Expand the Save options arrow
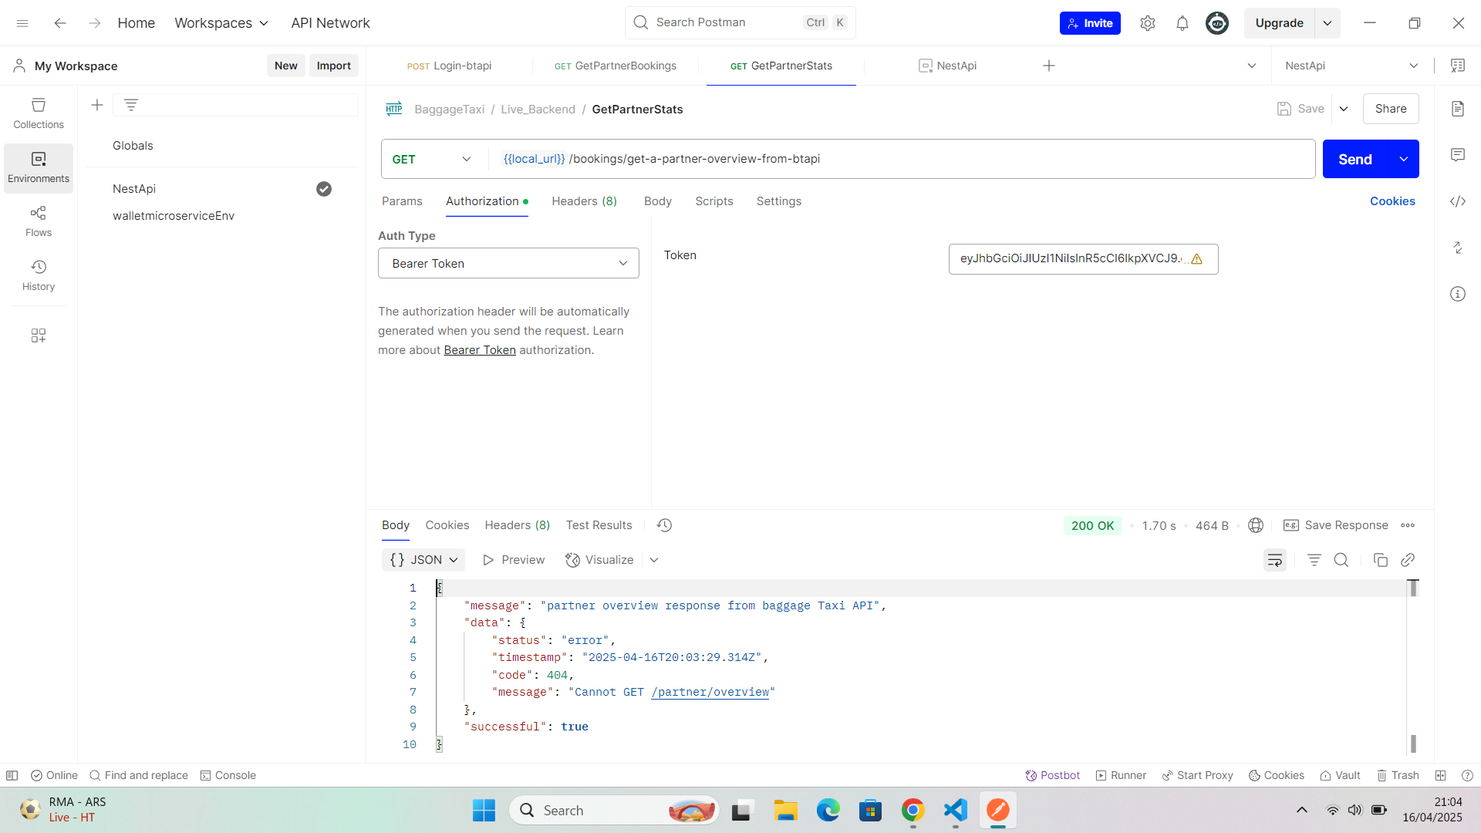Image resolution: width=1481 pixels, height=833 pixels. click(1344, 109)
